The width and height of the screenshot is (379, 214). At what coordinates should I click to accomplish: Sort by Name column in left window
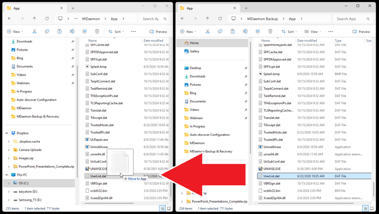(x=93, y=40)
